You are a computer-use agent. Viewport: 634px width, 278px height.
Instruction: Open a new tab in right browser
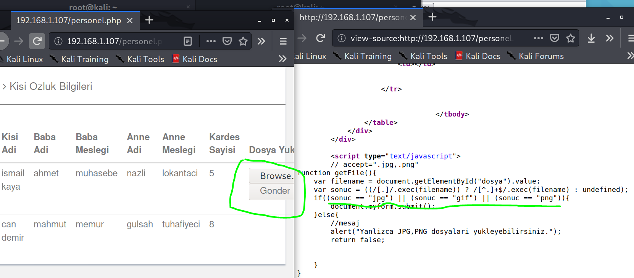pyautogui.click(x=432, y=17)
